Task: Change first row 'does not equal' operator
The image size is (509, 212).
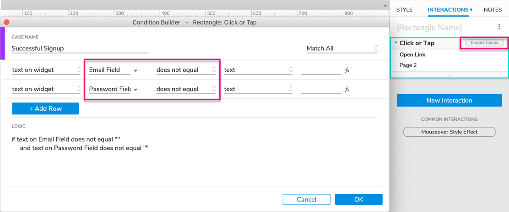Action: (x=186, y=70)
